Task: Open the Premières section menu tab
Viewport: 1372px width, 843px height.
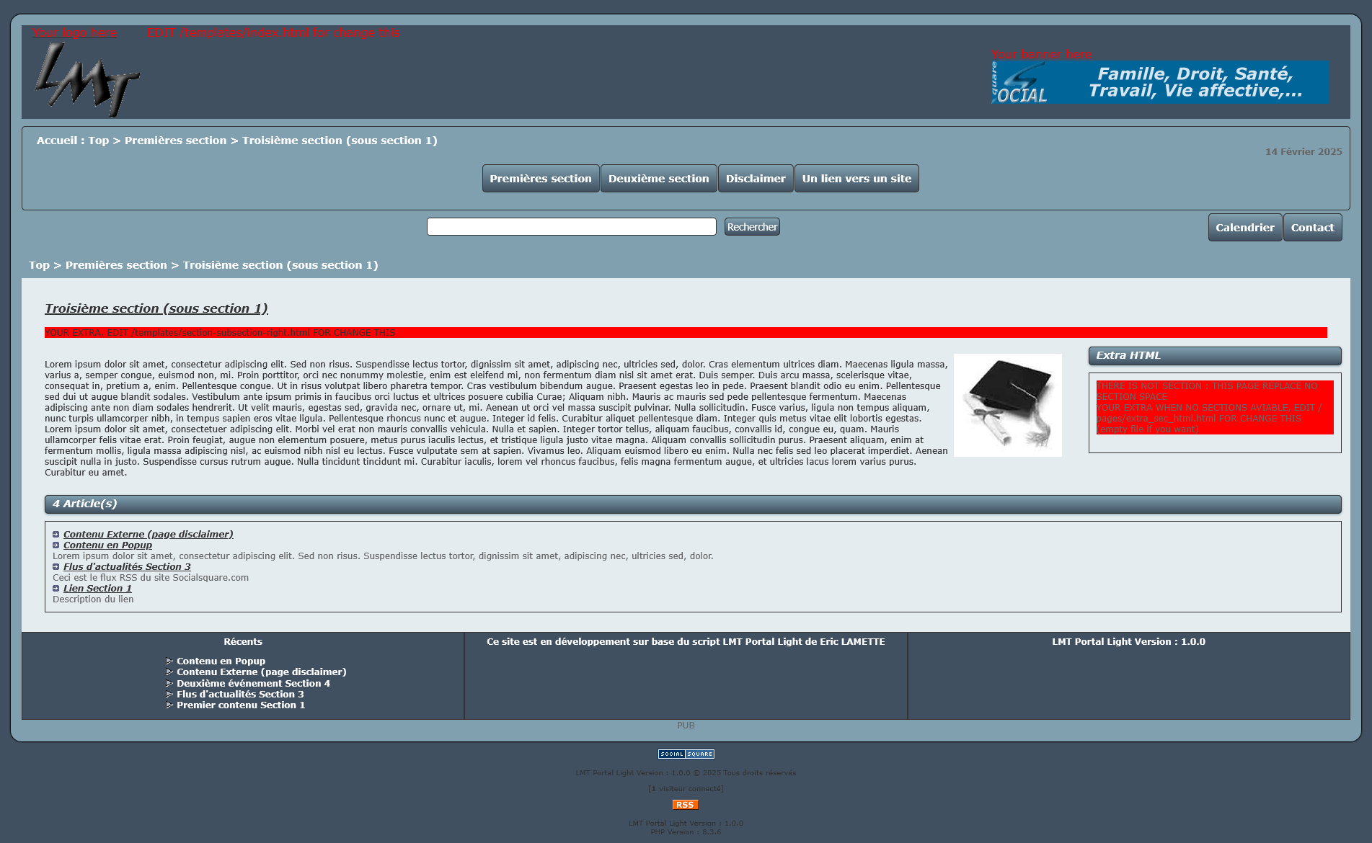Action: point(540,179)
